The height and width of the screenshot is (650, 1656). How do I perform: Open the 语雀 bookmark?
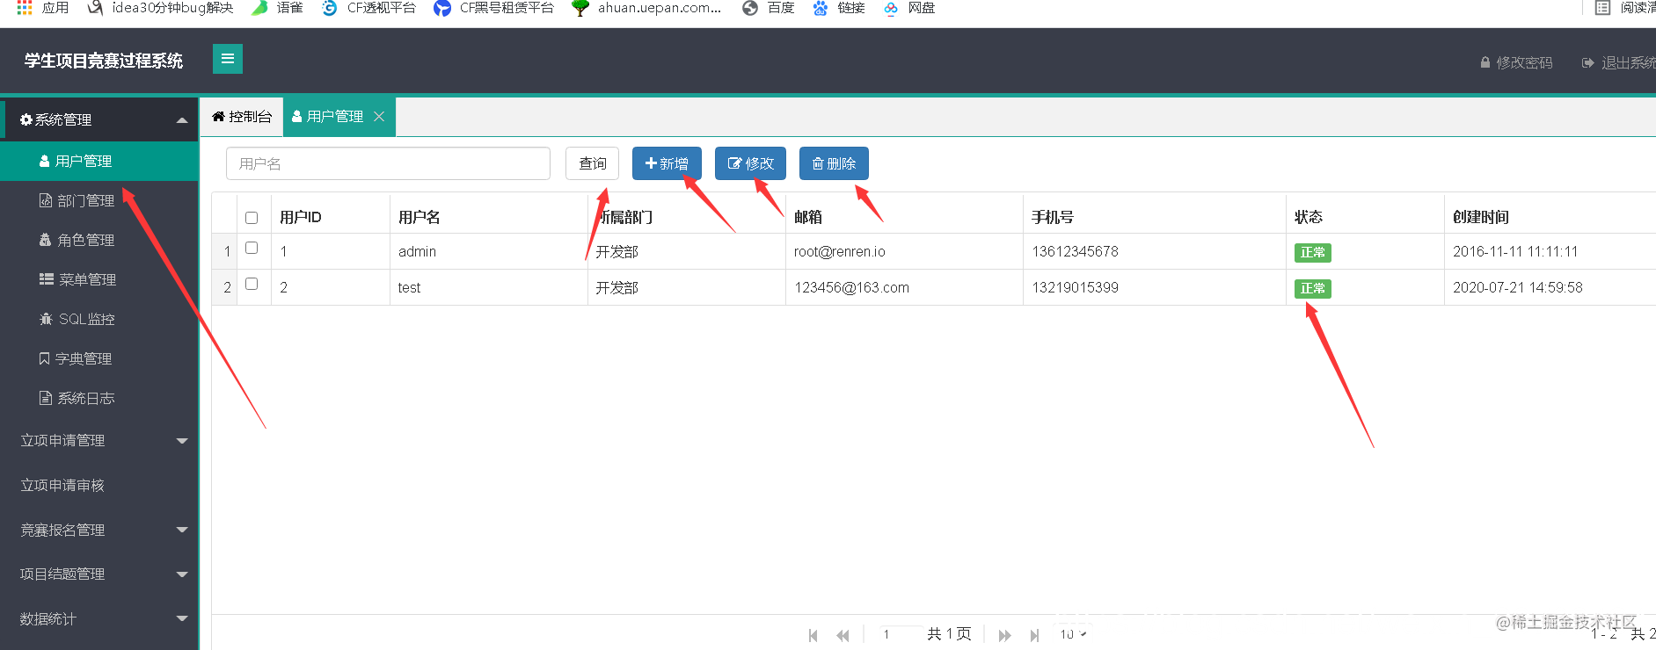pos(276,8)
